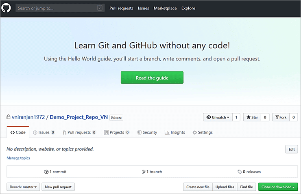This screenshot has height=194, width=301.
Task: Open the vniranjan1972 owner profile link
Action: point(28,117)
